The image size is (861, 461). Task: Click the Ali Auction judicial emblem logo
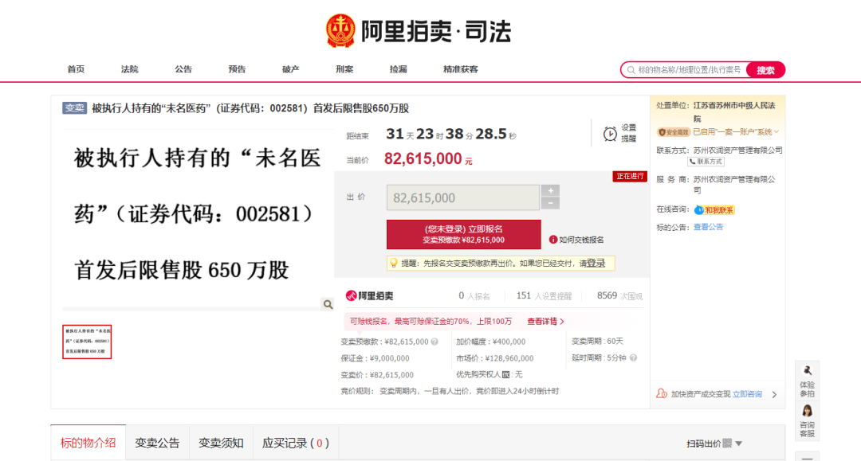tap(340, 30)
